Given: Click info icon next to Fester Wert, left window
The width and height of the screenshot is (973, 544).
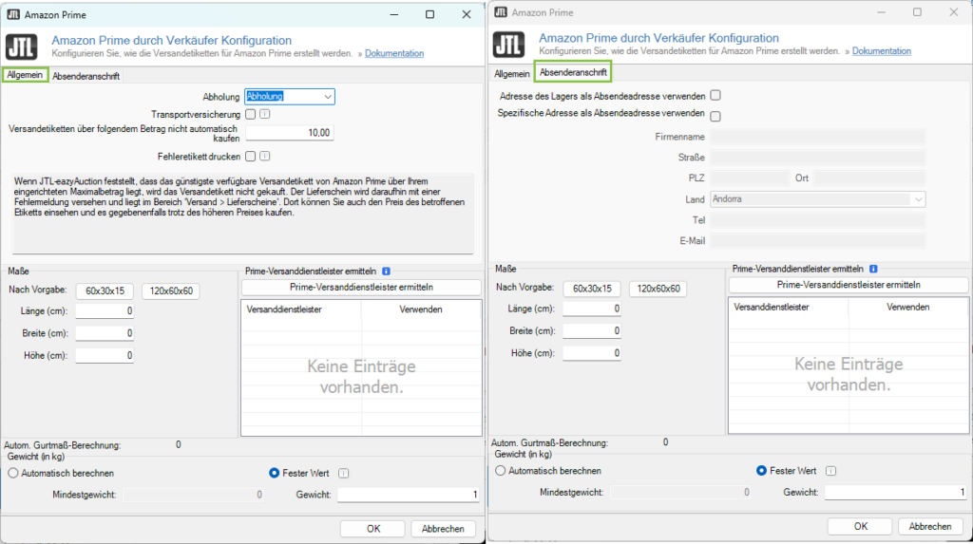Looking at the screenshot, I should (343, 474).
